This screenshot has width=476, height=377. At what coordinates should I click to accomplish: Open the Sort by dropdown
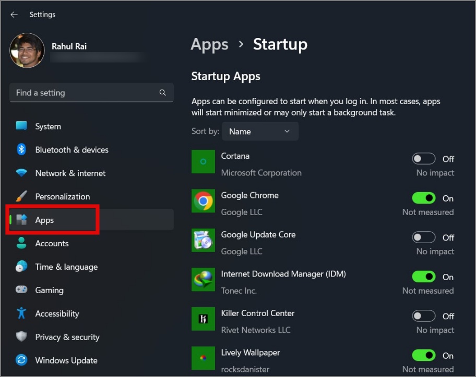pyautogui.click(x=260, y=131)
